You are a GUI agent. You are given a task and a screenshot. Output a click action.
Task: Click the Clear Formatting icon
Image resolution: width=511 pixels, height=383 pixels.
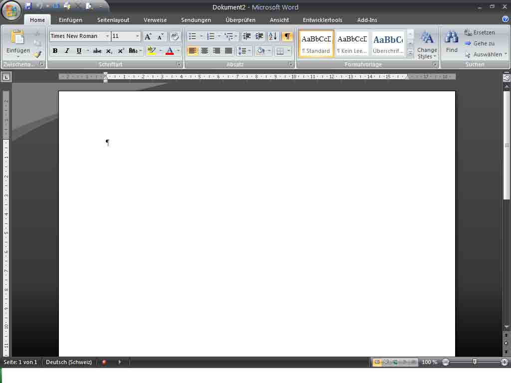tap(174, 36)
